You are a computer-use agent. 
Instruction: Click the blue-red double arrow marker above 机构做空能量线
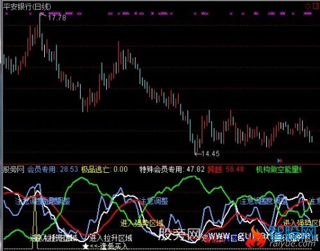tap(280, 161)
